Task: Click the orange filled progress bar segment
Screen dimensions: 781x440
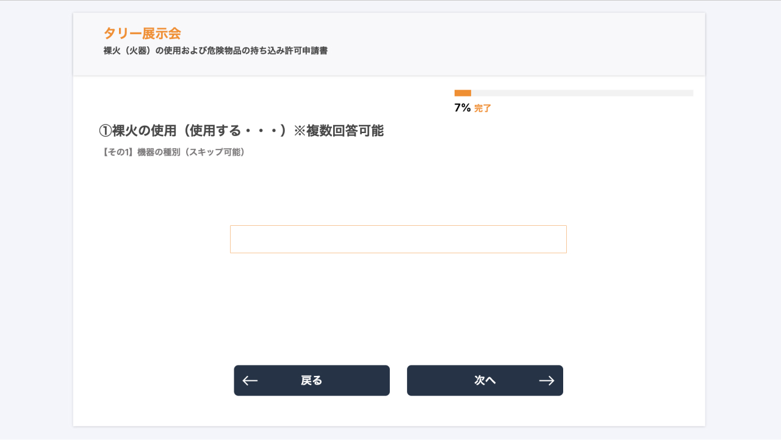Action: tap(462, 93)
